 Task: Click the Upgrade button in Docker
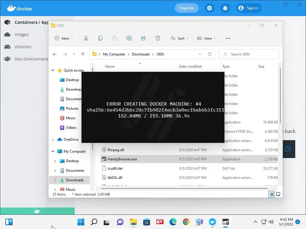point(186,8)
